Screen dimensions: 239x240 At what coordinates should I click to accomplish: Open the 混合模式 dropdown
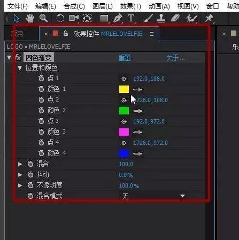click(153, 196)
